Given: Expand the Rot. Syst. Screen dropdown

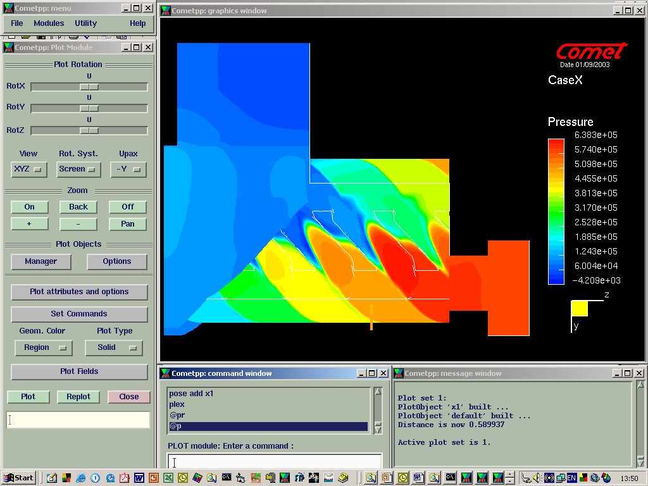Looking at the screenshot, I should 78,170.
